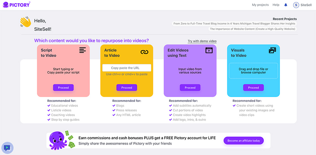Click the Script to Video text lines icon
Image resolution: width=316 pixels, height=155 pixels.
[x=82, y=50]
